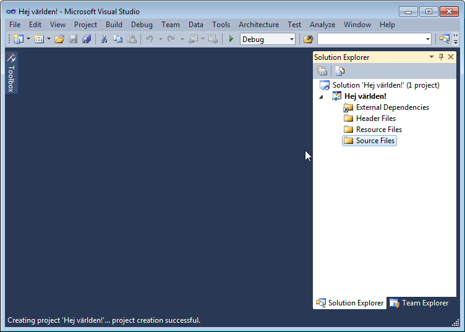Open the Edit menu
465x332 pixels.
(x=35, y=25)
